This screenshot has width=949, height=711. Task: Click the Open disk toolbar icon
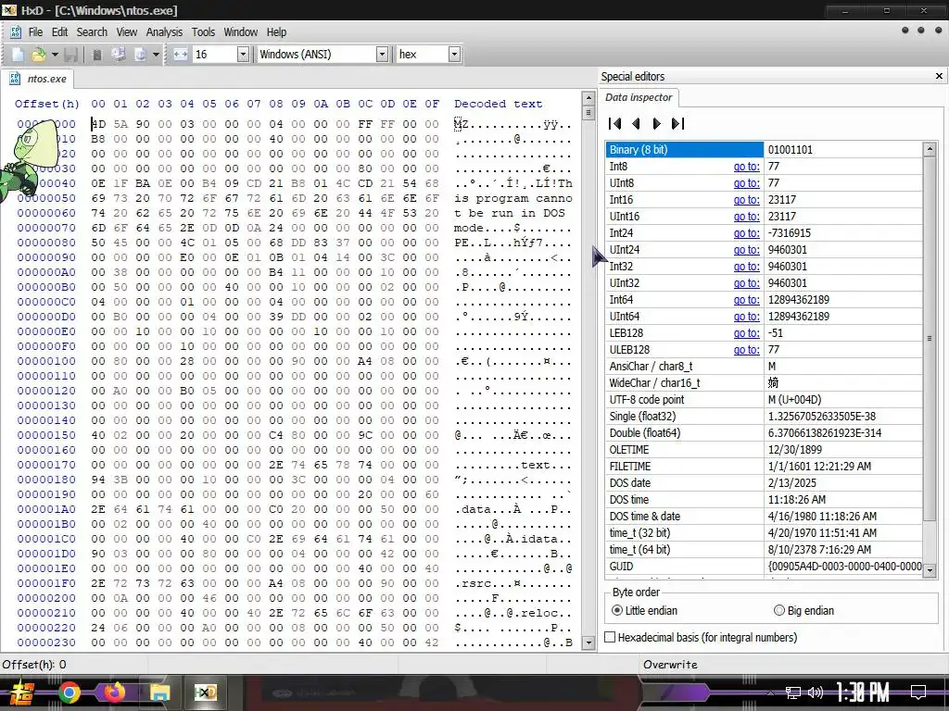(x=119, y=55)
